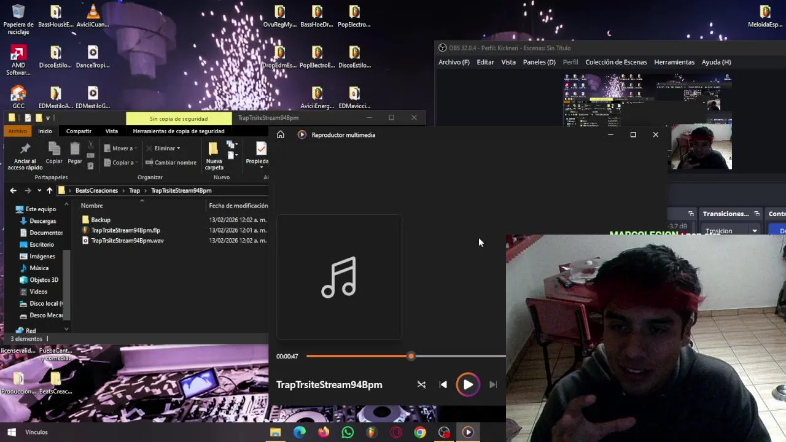This screenshot has width=786, height=442.
Task: Open Editar menu in OBS
Action: pyautogui.click(x=485, y=62)
